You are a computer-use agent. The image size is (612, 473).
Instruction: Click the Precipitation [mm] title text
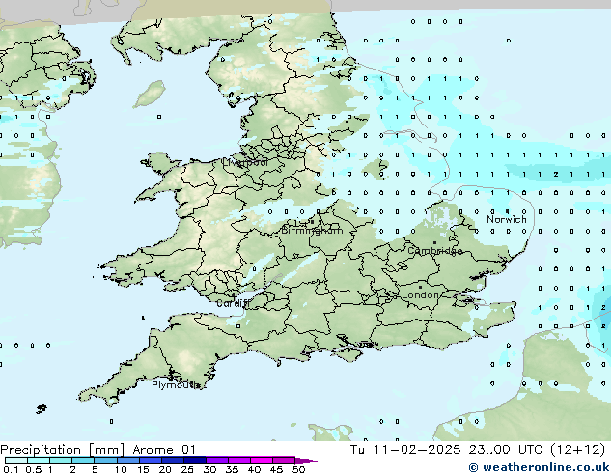coord(63,450)
